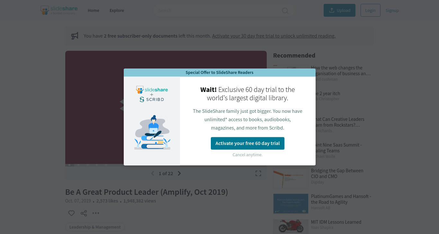Open the Explore menu item

click(117, 10)
